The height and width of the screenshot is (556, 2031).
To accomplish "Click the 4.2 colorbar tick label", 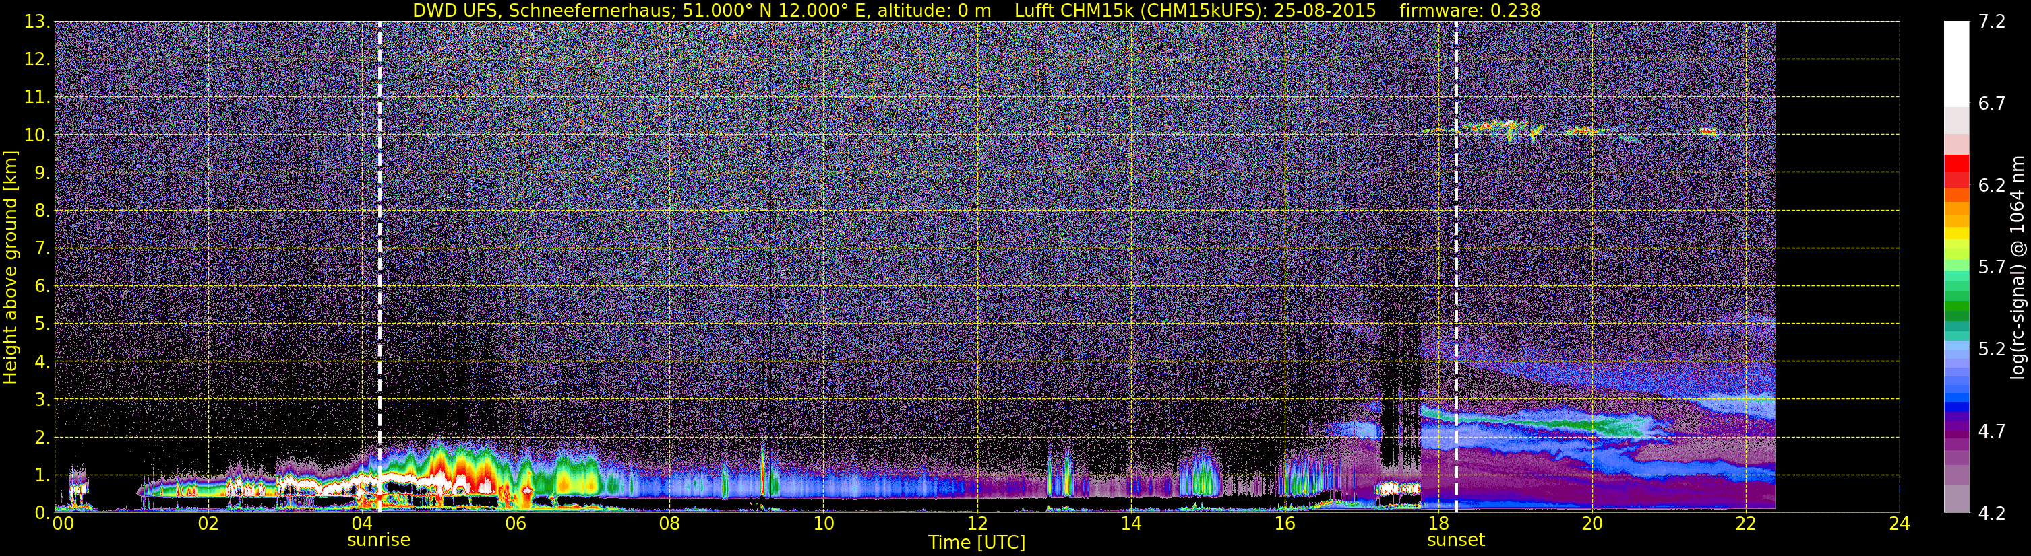I will (1992, 514).
